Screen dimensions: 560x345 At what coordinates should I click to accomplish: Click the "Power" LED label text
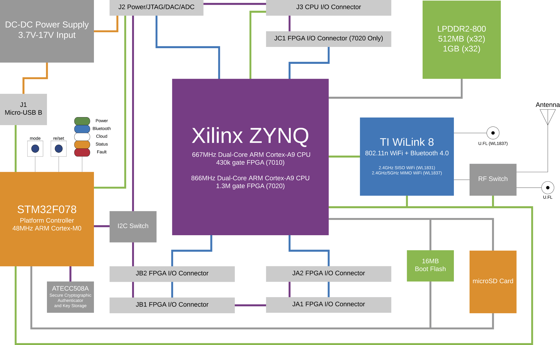click(101, 121)
